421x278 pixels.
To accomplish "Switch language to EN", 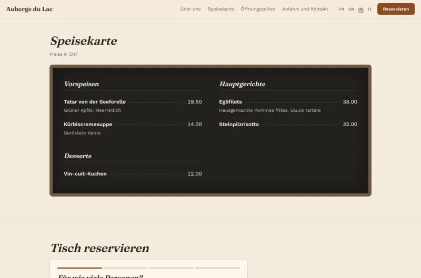I will pos(351,9).
